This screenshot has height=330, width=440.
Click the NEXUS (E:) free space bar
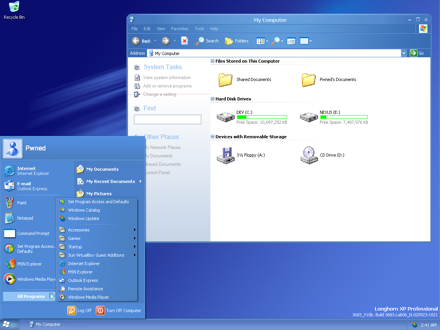(x=344, y=117)
